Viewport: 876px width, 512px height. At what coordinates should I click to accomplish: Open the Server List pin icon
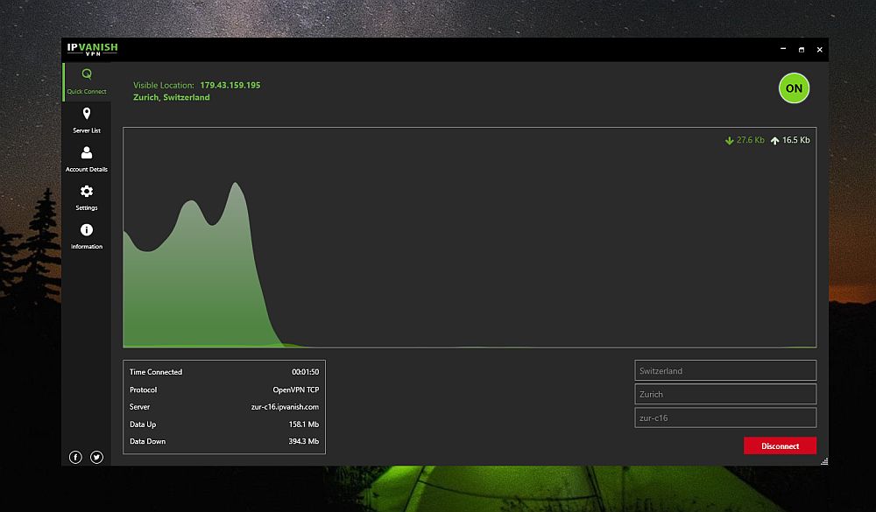(87, 114)
